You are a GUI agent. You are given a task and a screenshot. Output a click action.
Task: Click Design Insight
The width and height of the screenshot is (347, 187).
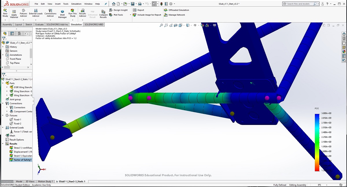118,10
